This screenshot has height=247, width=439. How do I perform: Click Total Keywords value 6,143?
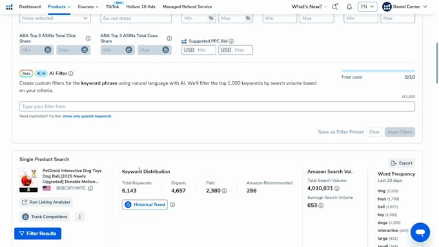pyautogui.click(x=129, y=191)
